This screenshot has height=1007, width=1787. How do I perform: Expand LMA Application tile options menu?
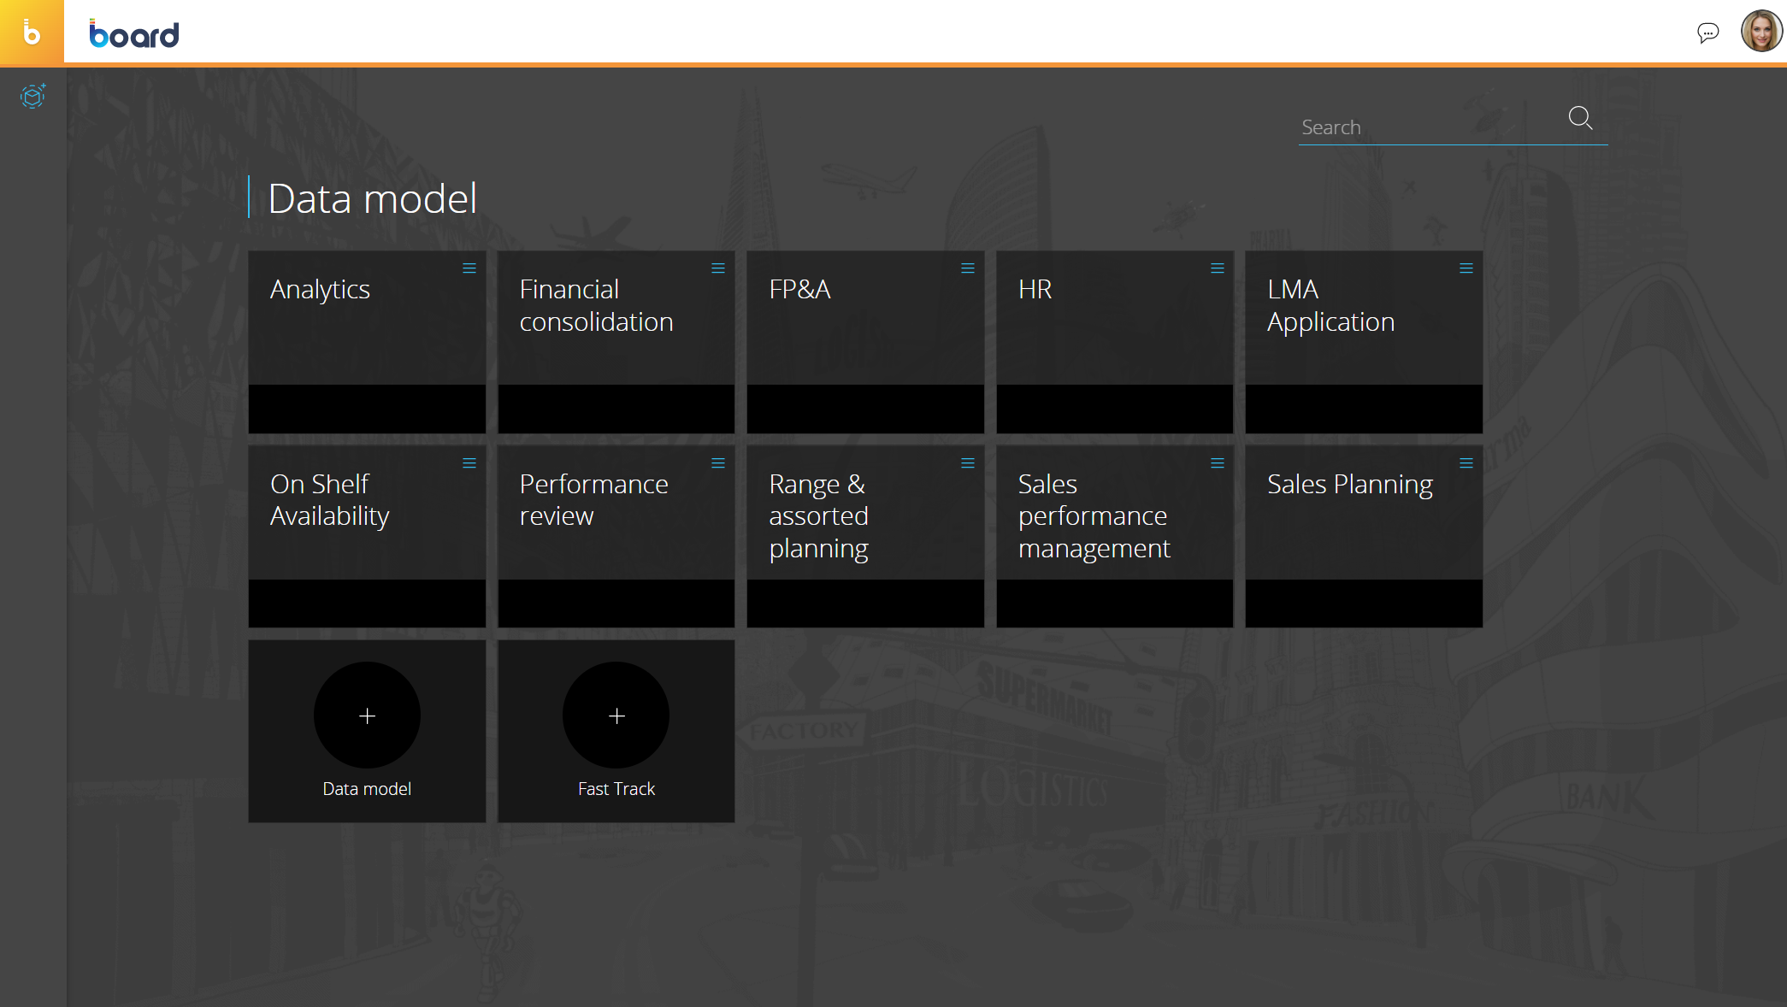pyautogui.click(x=1466, y=268)
